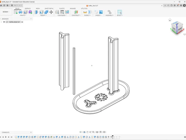This screenshot has height=140, width=186.
Task: Open the CONSTRUCT dropdown menu
Action: point(76,15)
